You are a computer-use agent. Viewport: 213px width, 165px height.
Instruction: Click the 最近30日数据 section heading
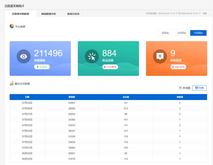(x=22, y=84)
